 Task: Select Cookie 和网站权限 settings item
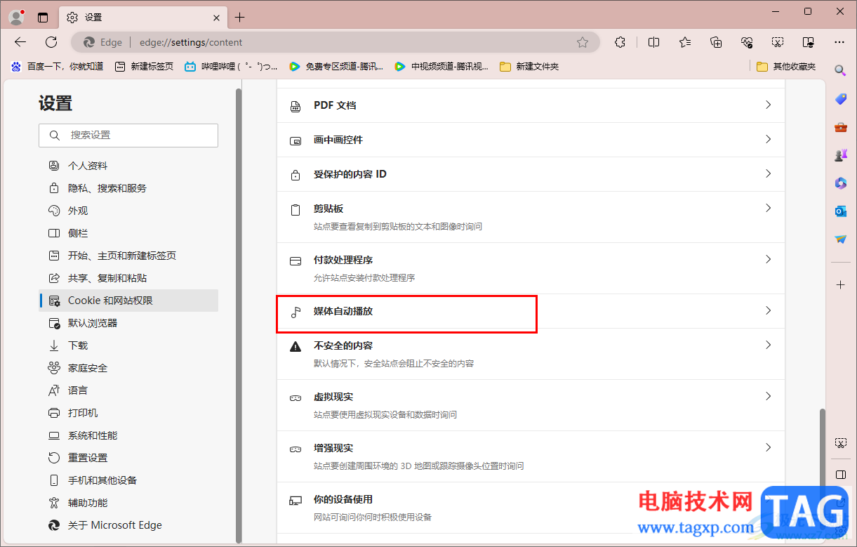pos(128,301)
